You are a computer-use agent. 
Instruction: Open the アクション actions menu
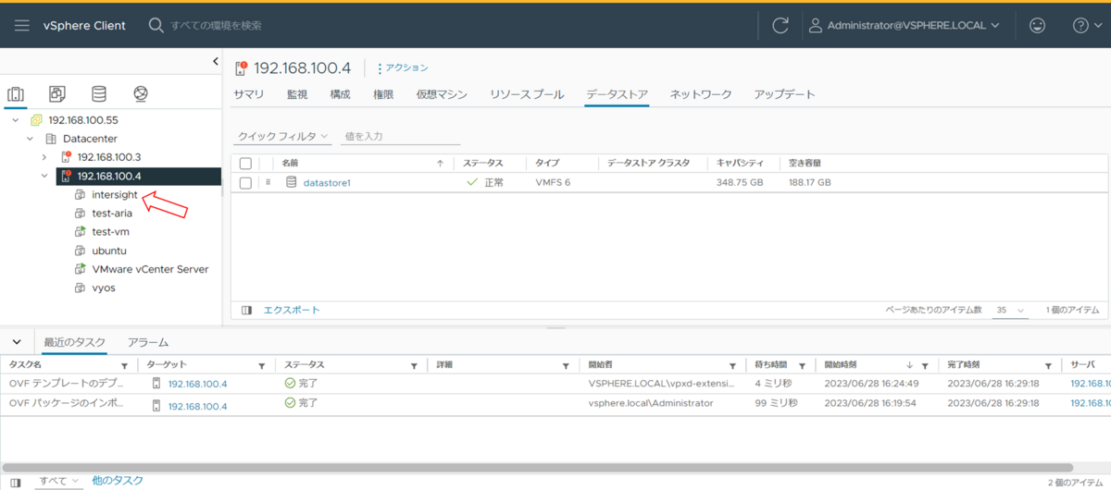point(403,68)
